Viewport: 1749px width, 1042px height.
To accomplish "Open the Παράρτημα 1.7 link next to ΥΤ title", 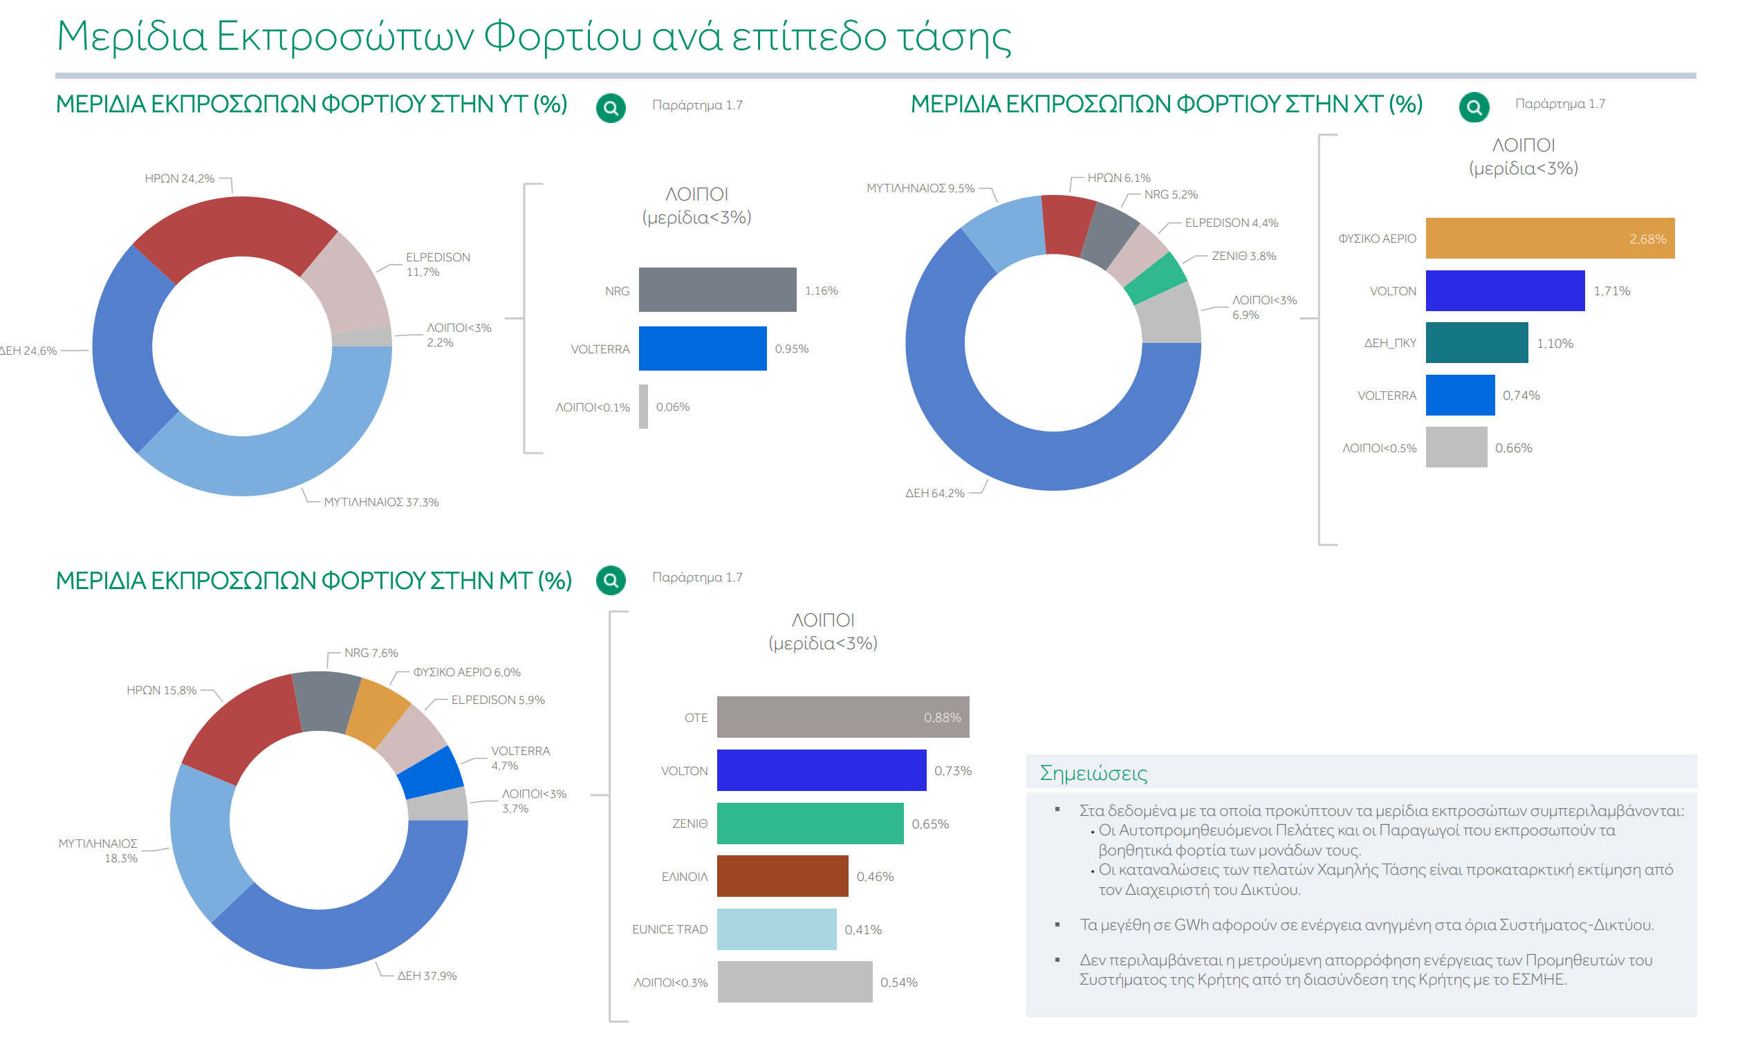I will [697, 105].
